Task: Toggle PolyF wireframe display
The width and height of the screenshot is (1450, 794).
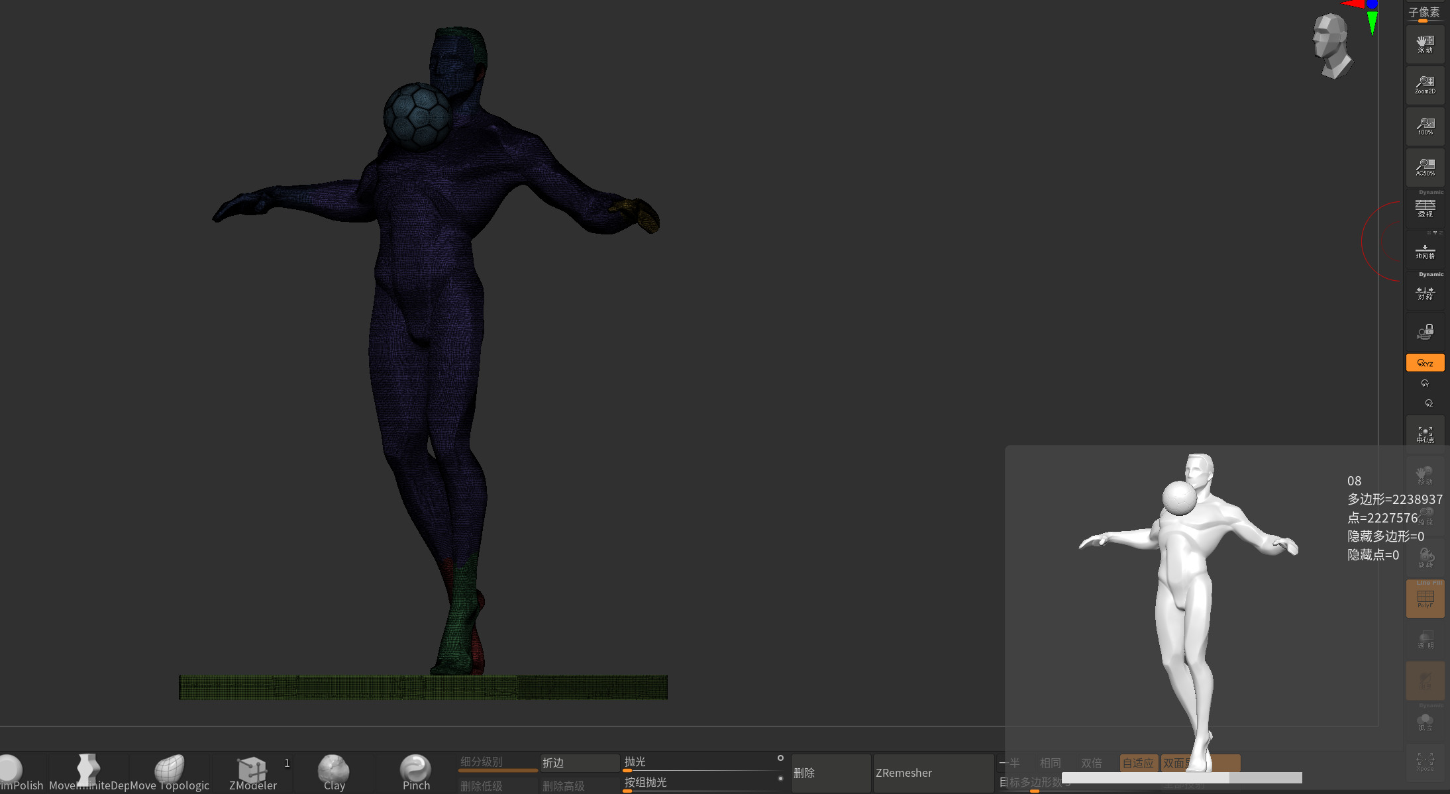Action: [1425, 599]
